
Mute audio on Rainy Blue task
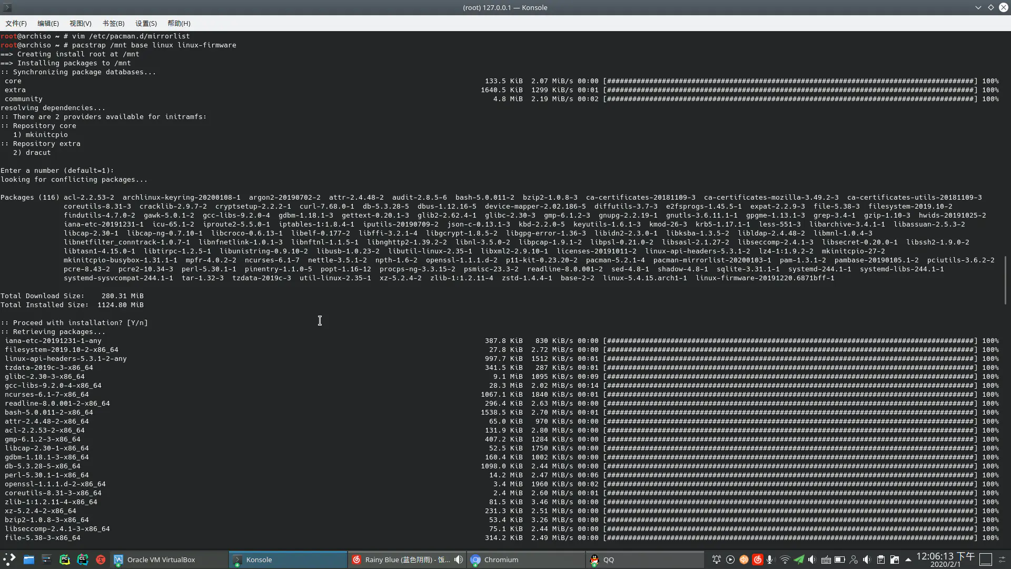(x=459, y=560)
